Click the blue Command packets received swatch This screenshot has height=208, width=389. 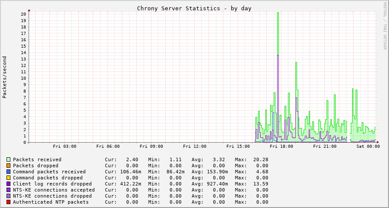[8, 172]
